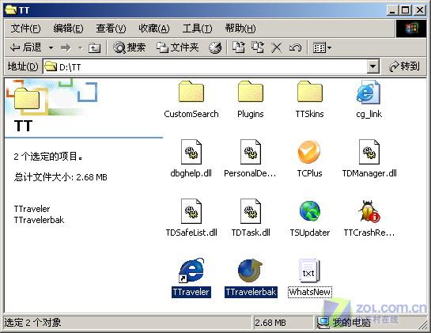Click the Up one level toolbar icon

[x=94, y=48]
